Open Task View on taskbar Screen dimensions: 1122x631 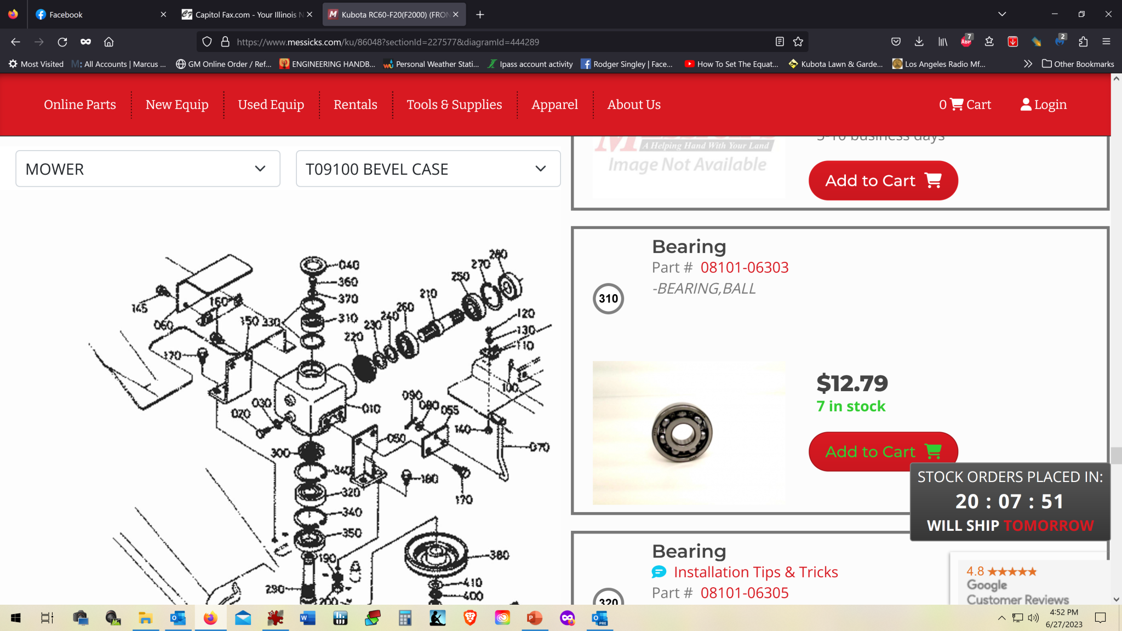[x=47, y=618]
